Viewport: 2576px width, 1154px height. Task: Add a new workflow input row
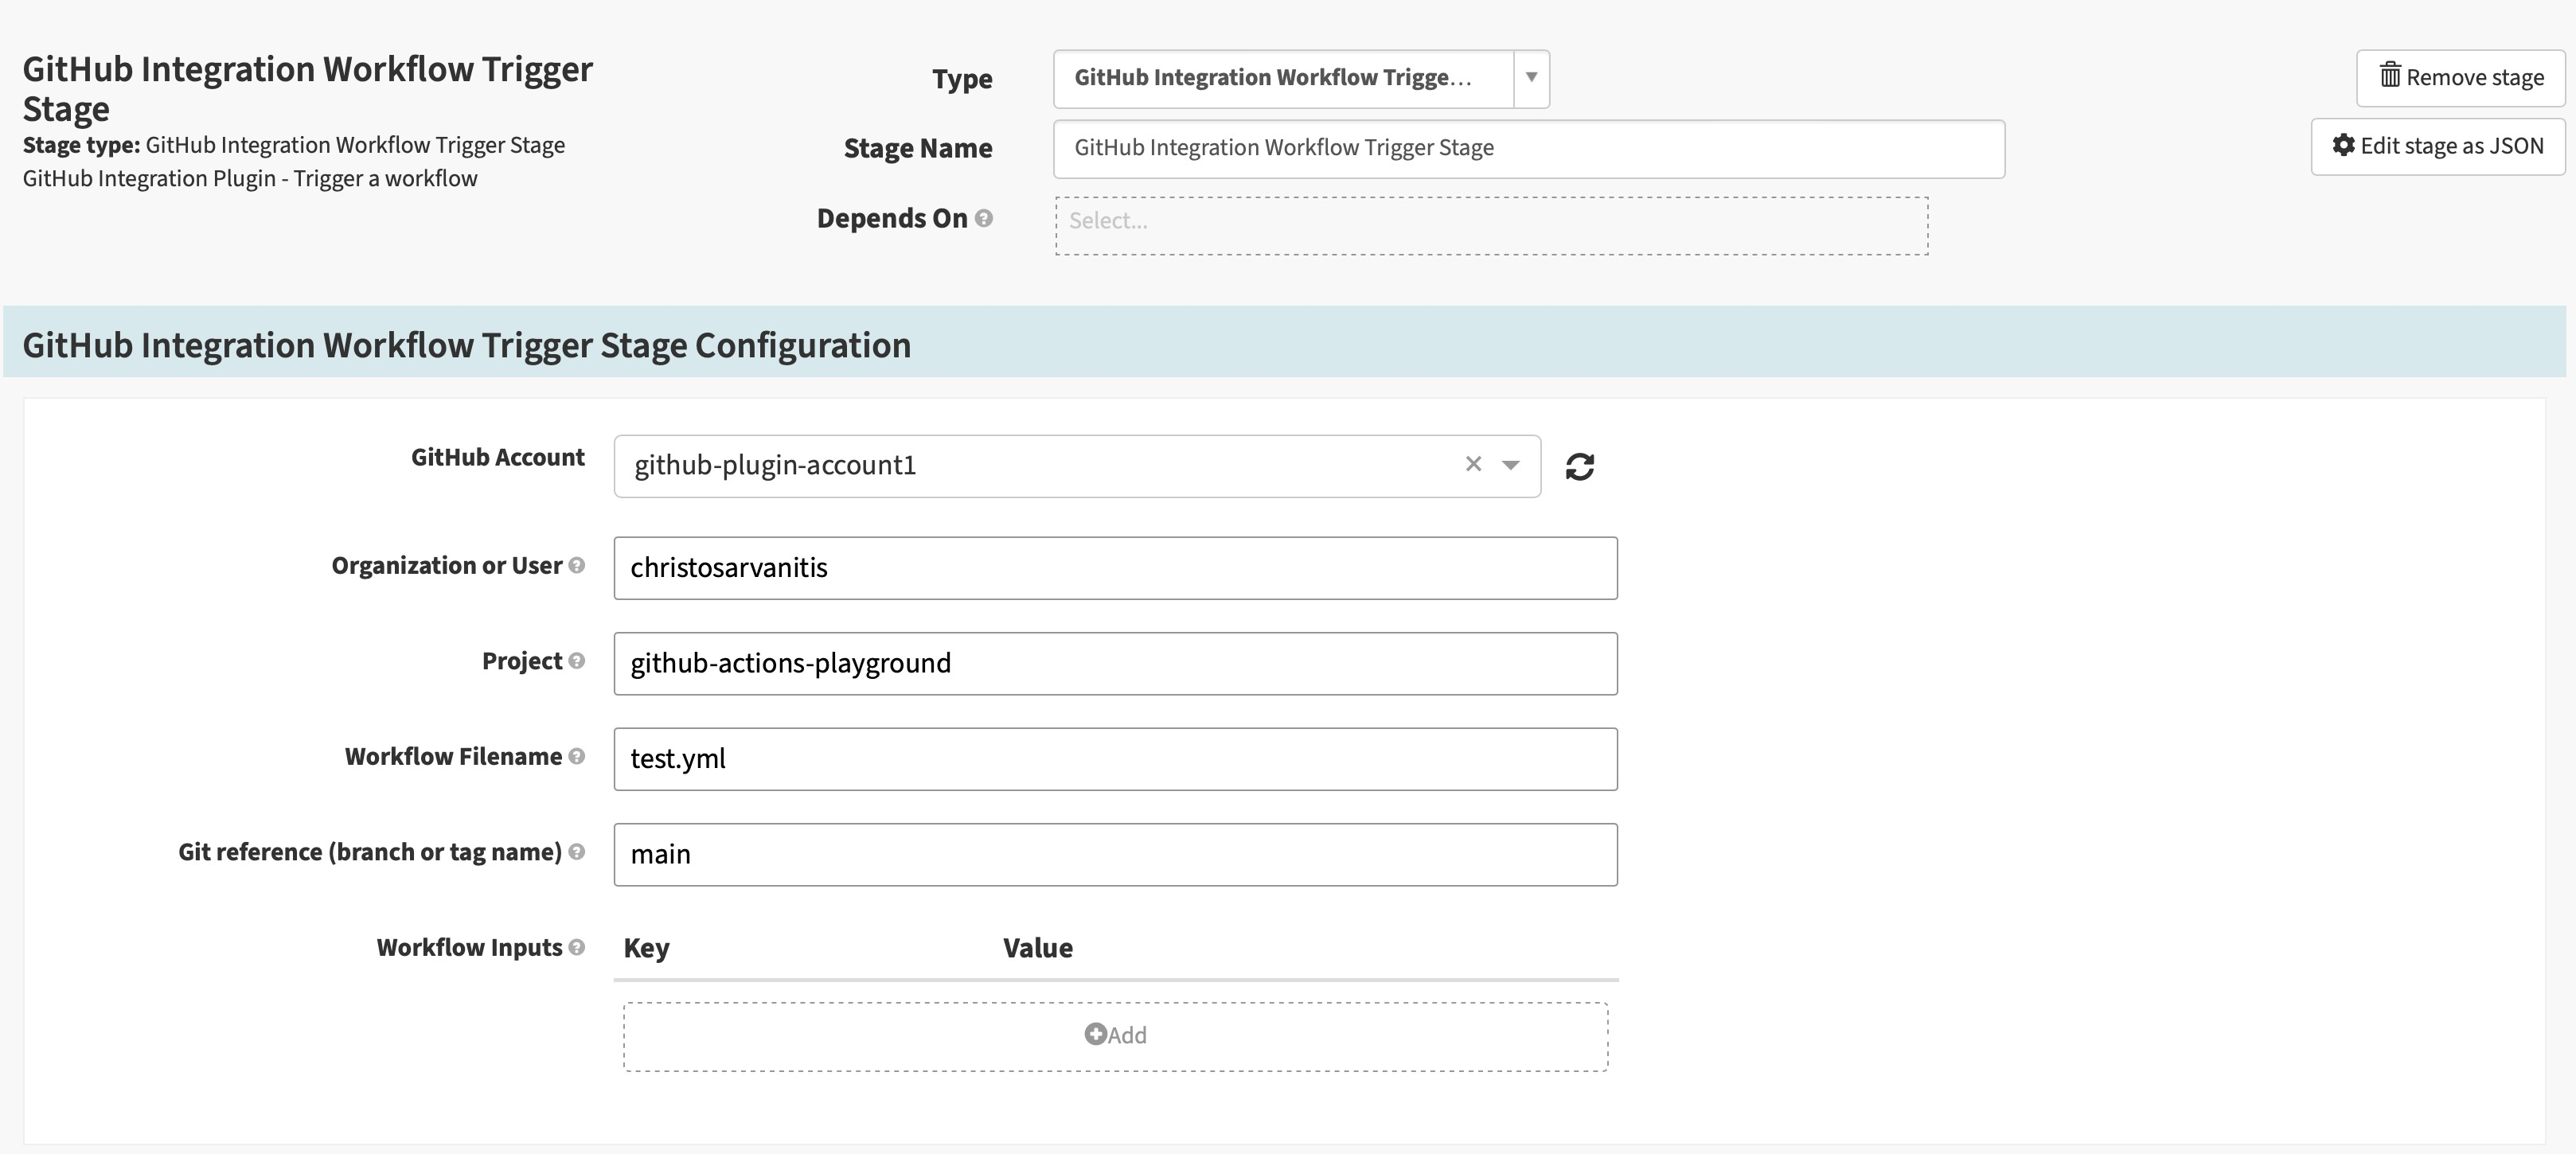tap(1115, 1036)
